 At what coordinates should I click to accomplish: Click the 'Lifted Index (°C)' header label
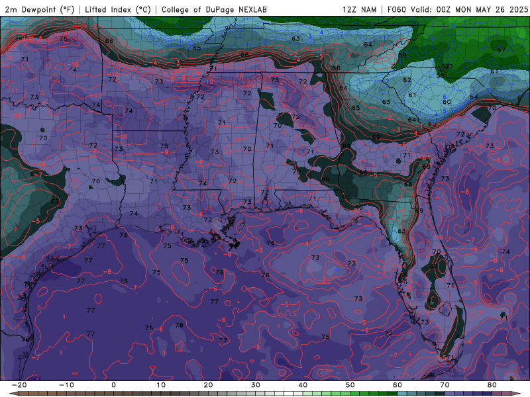118,9
